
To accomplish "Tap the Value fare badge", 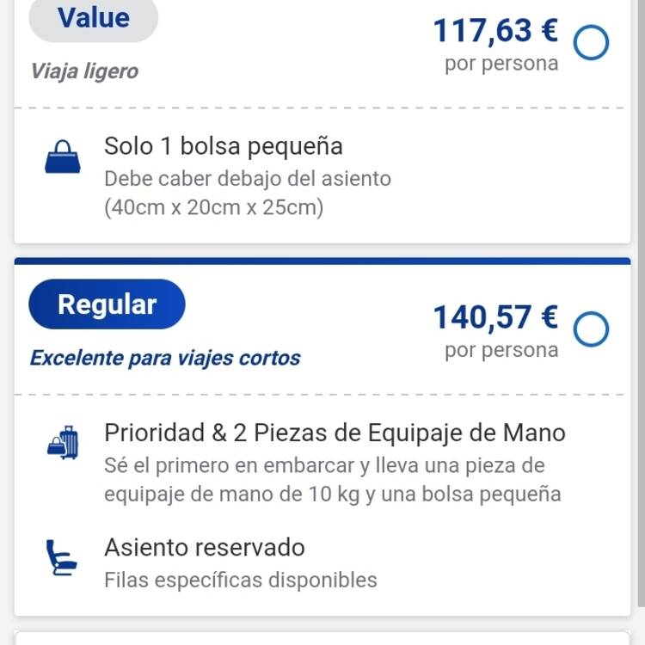I will pos(94,19).
